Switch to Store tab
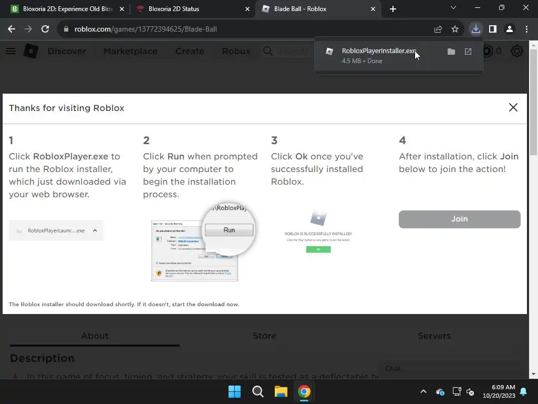 point(265,336)
